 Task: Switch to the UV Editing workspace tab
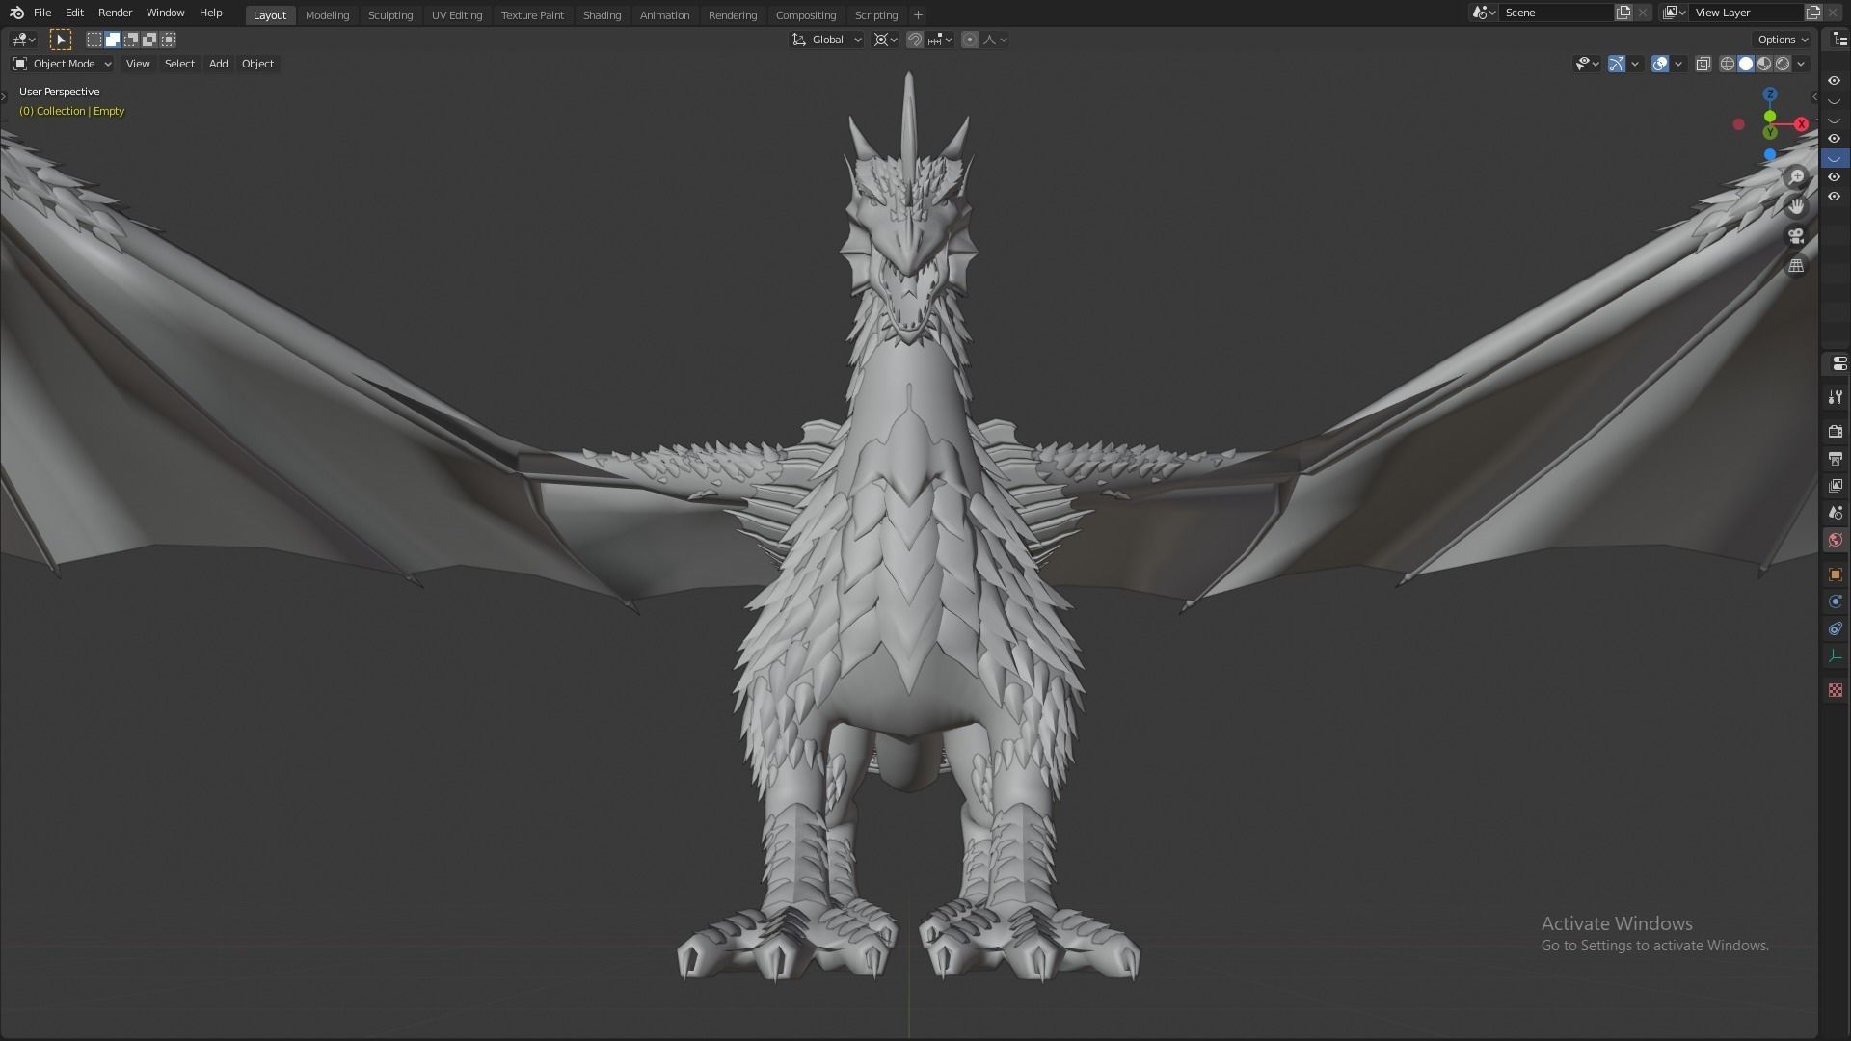point(457,15)
